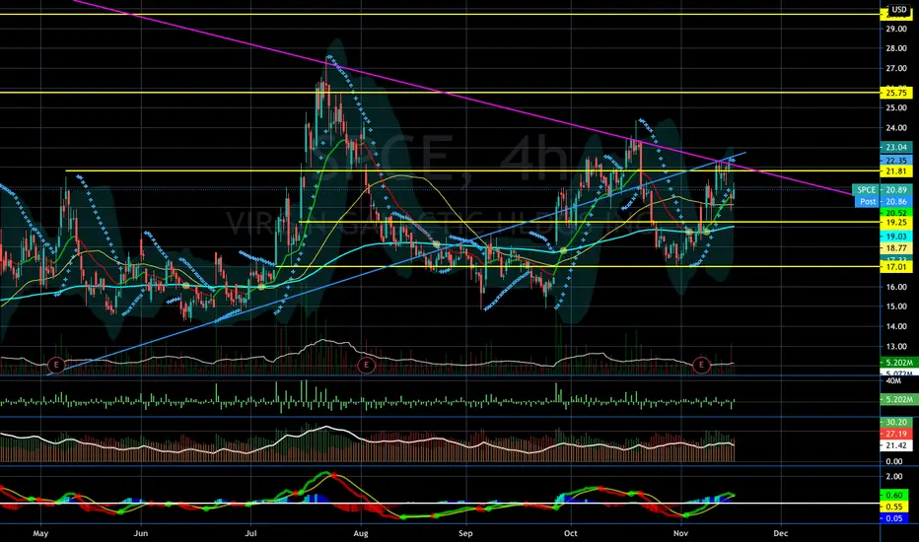Select the 19.03 cyan moving average label
Screen dimensions: 919x542
pyautogui.click(x=896, y=237)
